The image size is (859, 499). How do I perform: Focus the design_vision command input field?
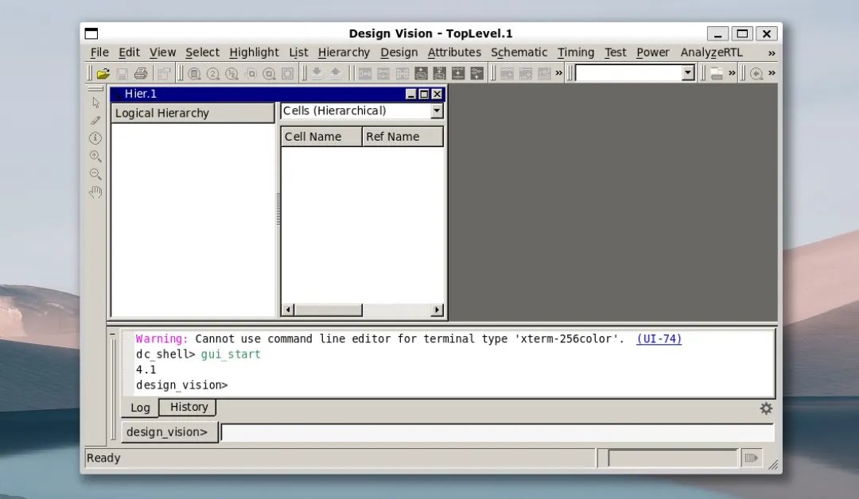[497, 432]
